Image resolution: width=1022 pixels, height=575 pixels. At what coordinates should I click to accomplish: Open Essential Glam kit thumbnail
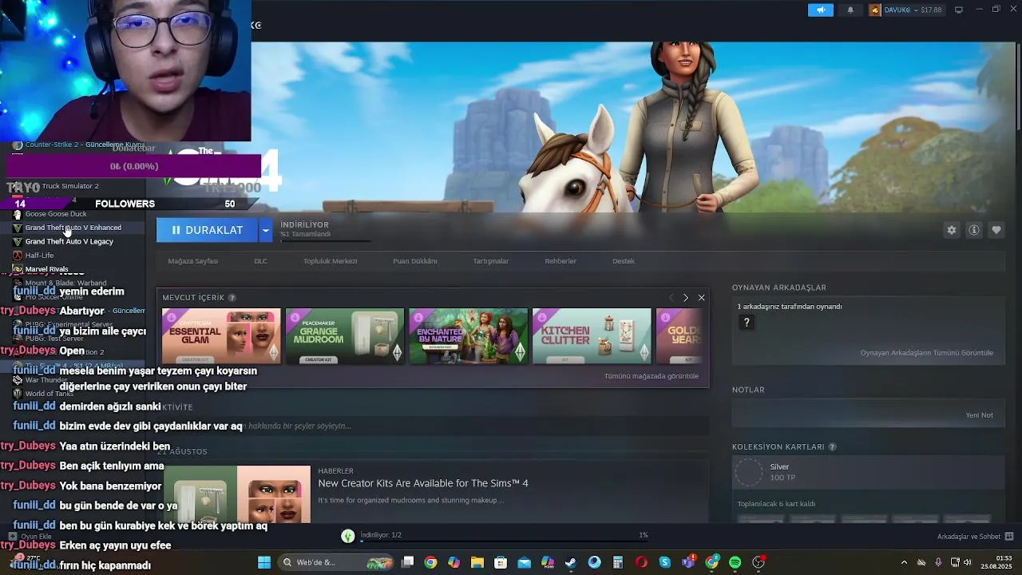[x=221, y=336]
